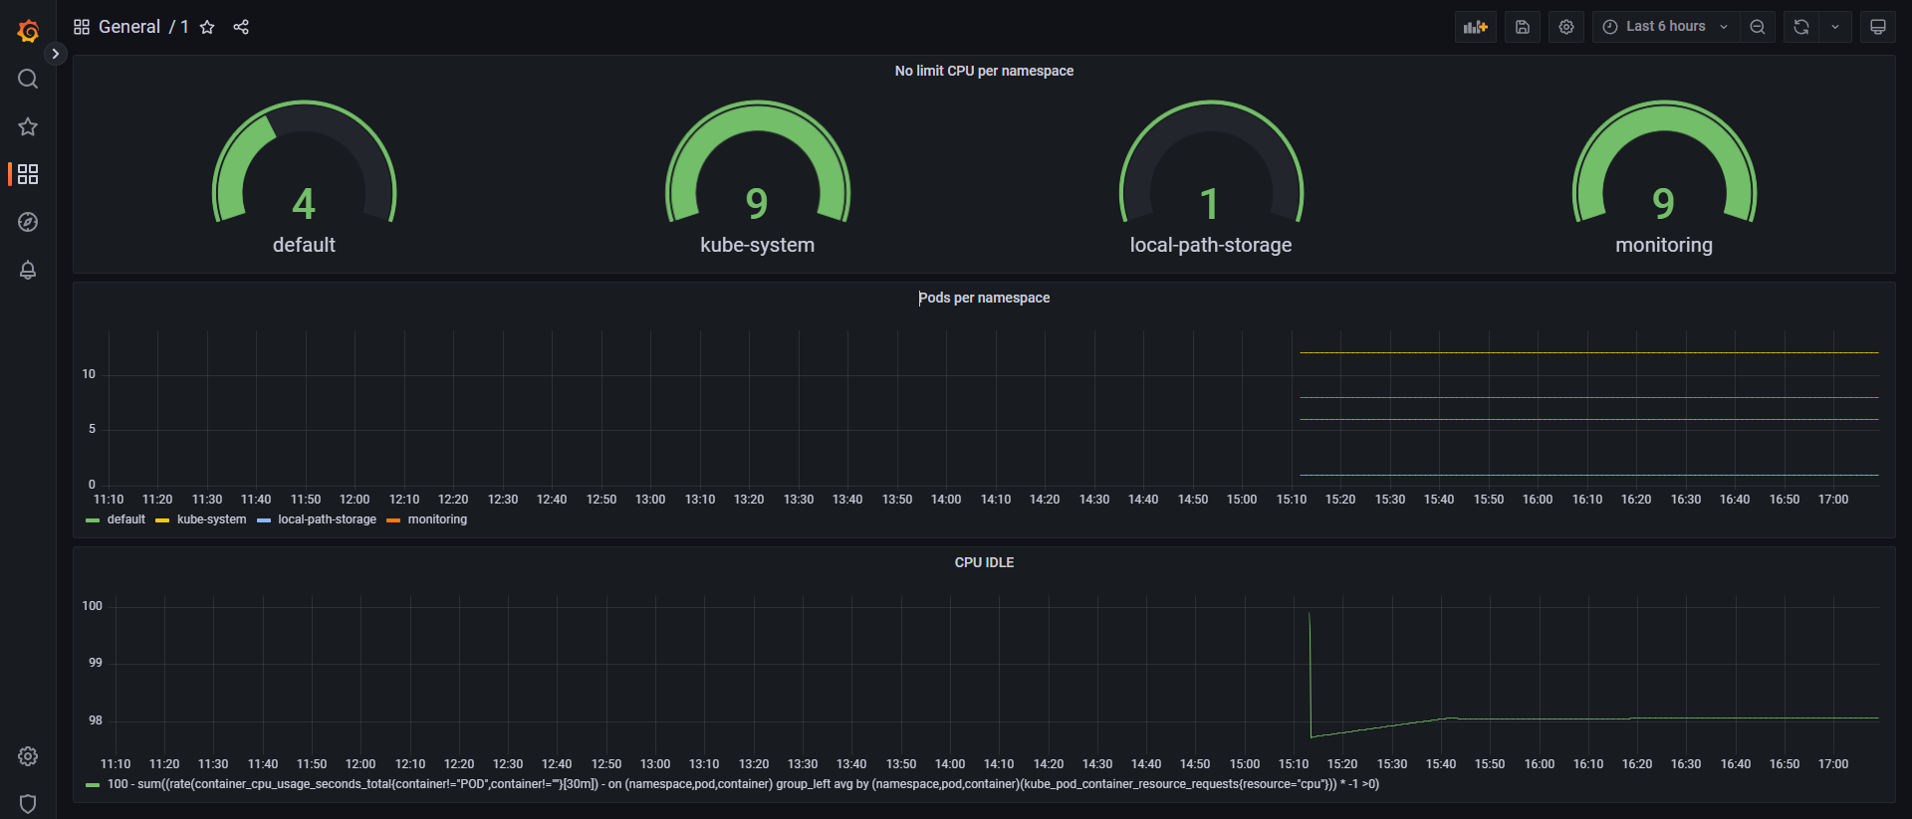Click the green swatch for default series
The image size is (1912, 819).
93,520
